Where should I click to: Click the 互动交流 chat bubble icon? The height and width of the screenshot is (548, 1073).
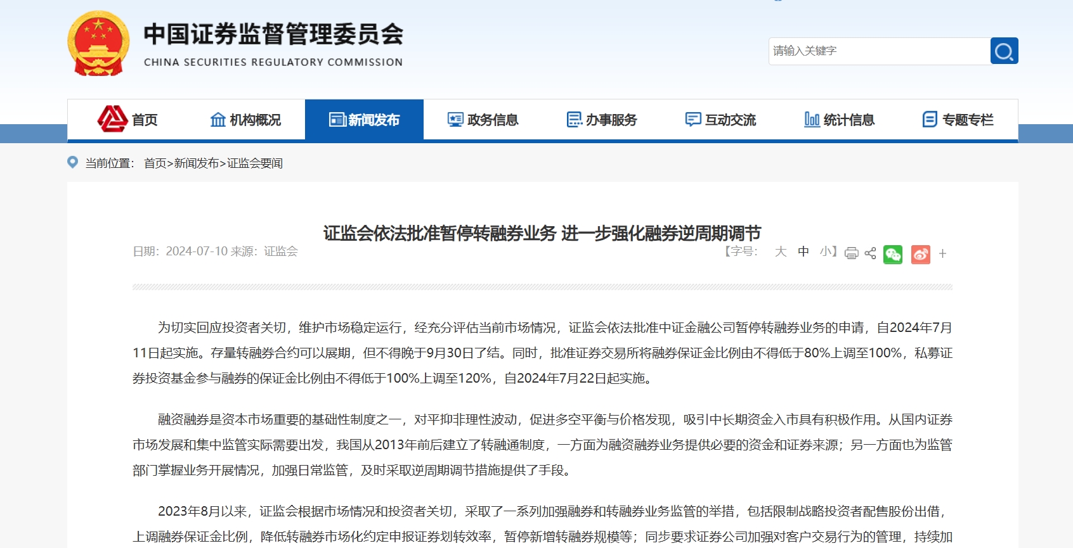(693, 120)
